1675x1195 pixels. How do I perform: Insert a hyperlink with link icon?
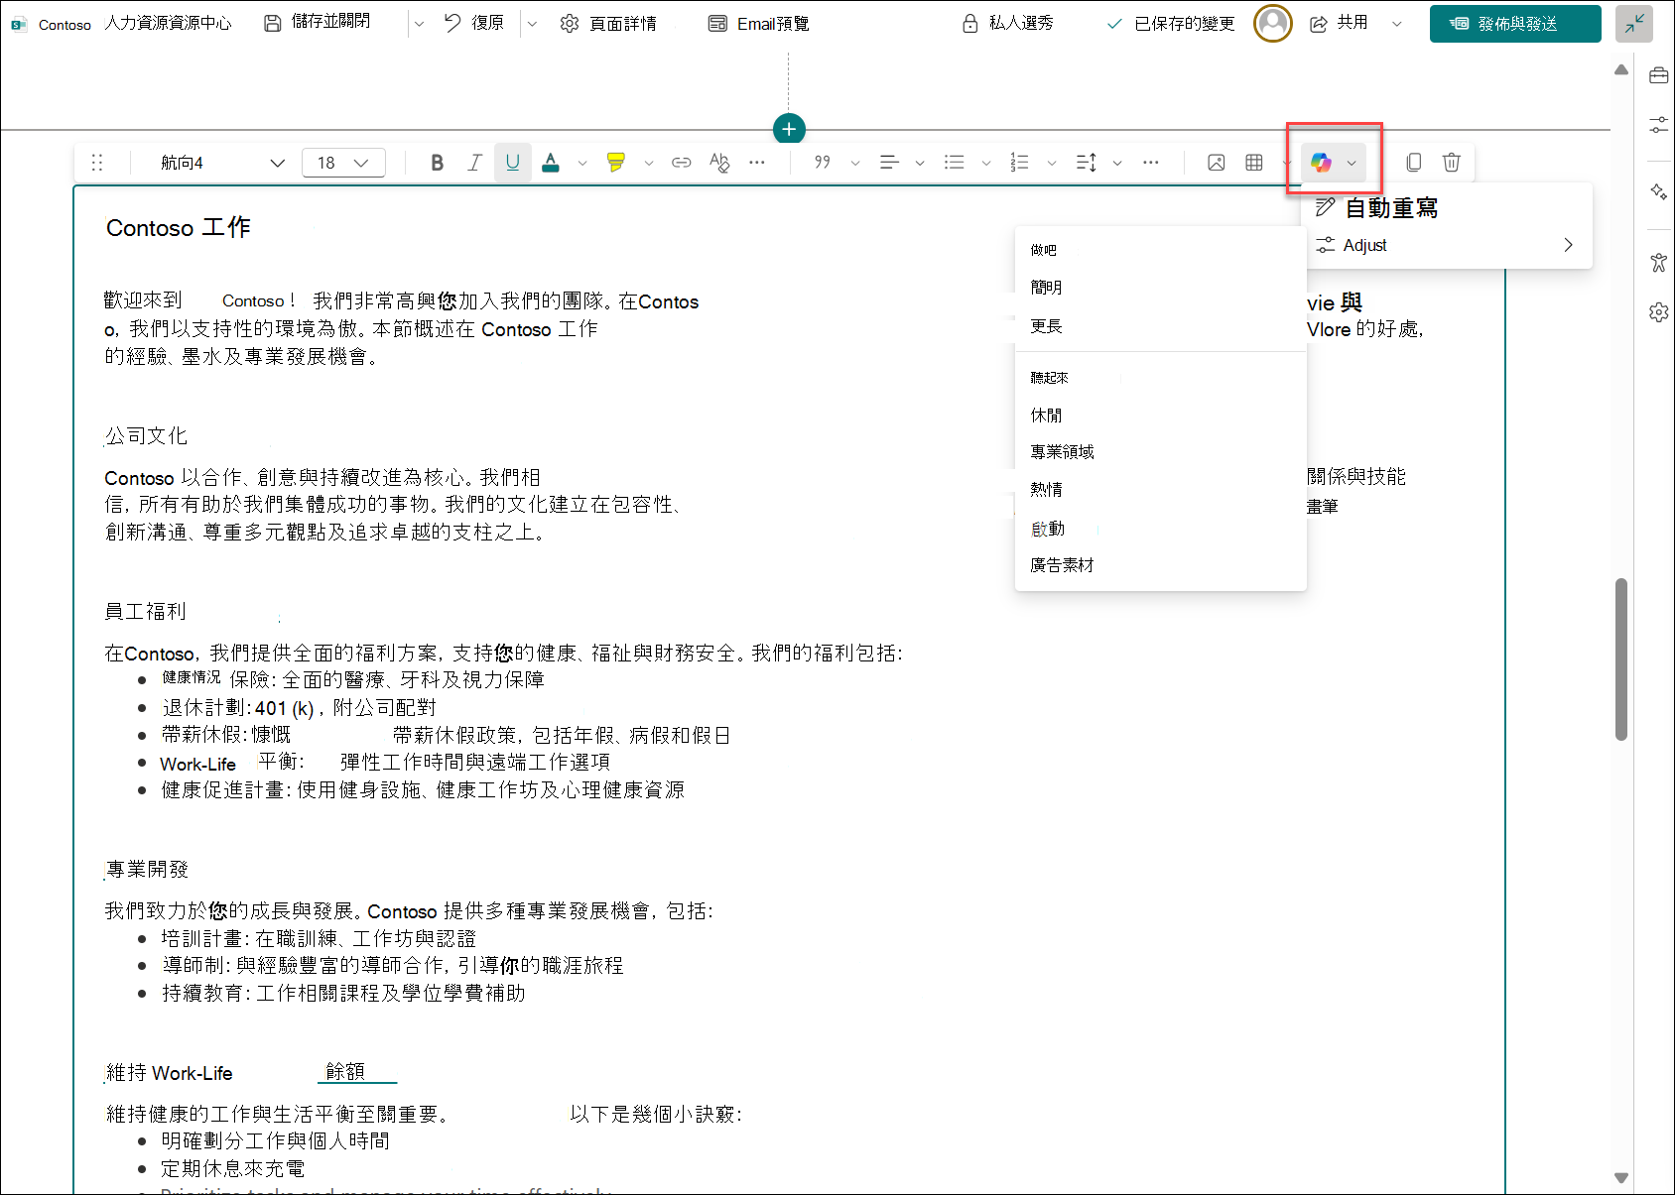(682, 163)
